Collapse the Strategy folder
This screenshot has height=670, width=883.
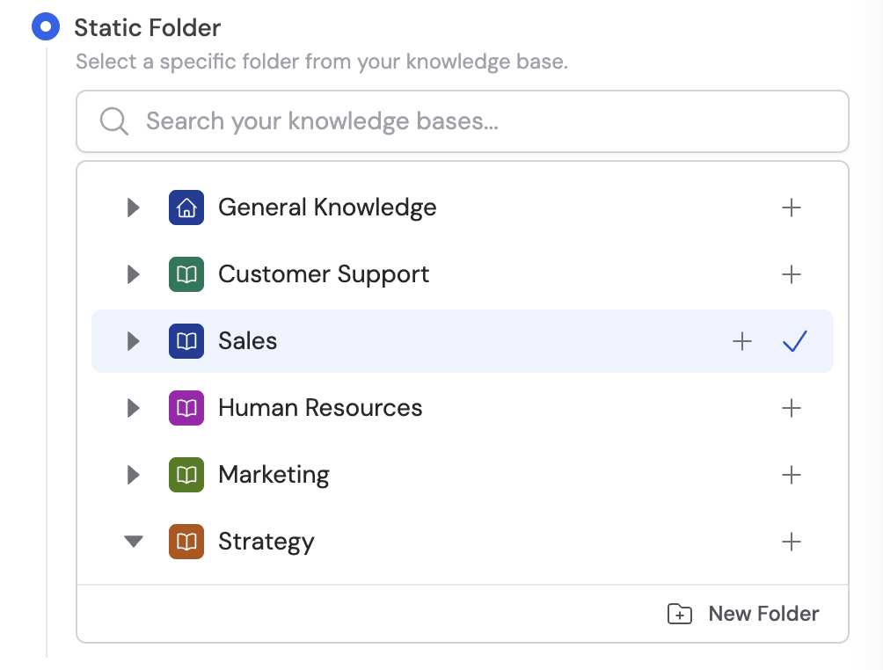point(134,542)
